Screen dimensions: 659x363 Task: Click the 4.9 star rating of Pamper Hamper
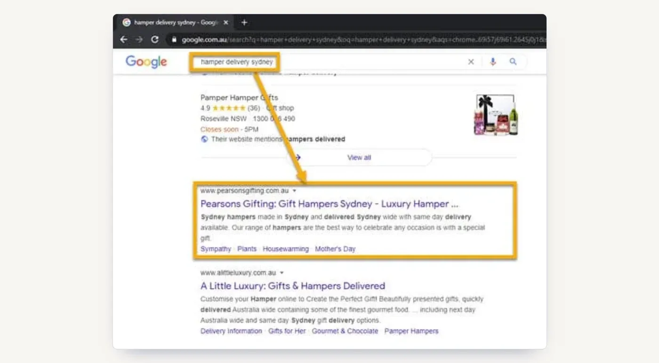click(230, 108)
